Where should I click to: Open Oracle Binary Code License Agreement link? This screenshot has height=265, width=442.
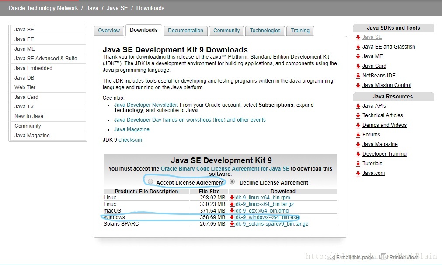pos(225,169)
